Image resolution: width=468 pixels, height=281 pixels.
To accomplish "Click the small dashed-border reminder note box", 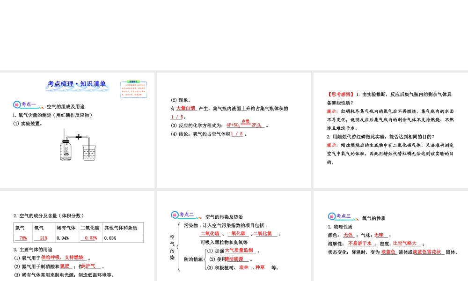I will tap(134, 89).
